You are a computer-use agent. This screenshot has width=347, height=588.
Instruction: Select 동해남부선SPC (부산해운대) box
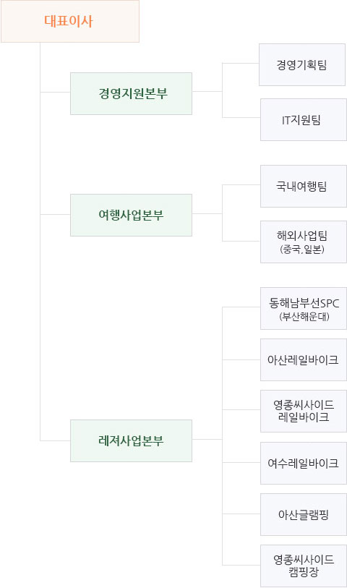click(x=304, y=309)
